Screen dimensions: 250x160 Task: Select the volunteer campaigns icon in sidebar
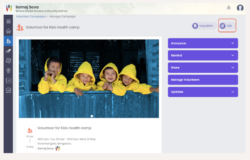tap(8, 41)
